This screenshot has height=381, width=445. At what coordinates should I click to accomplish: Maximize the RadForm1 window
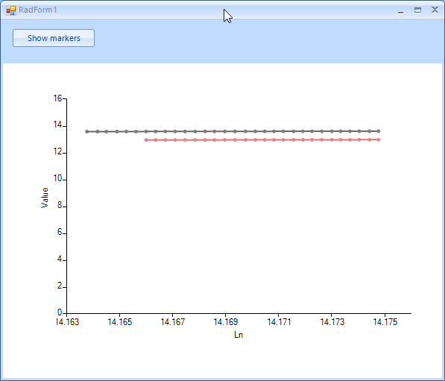(417, 10)
